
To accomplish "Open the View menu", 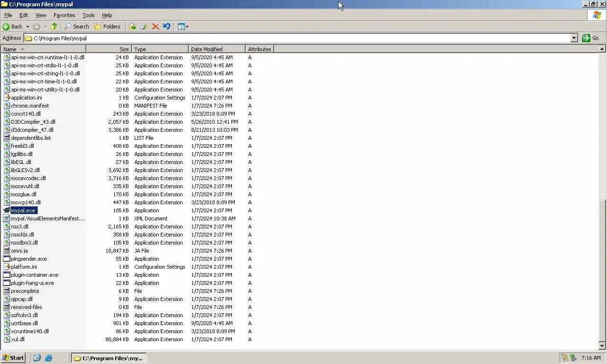I will click(x=41, y=15).
